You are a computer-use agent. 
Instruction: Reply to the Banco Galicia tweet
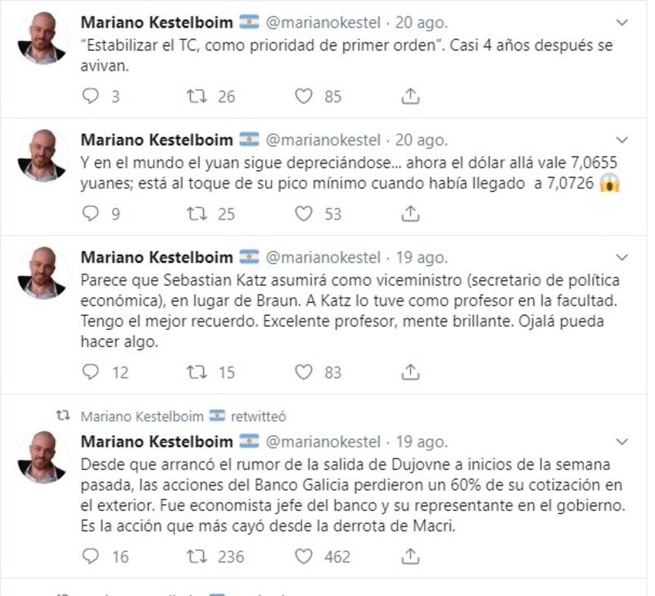tap(91, 557)
